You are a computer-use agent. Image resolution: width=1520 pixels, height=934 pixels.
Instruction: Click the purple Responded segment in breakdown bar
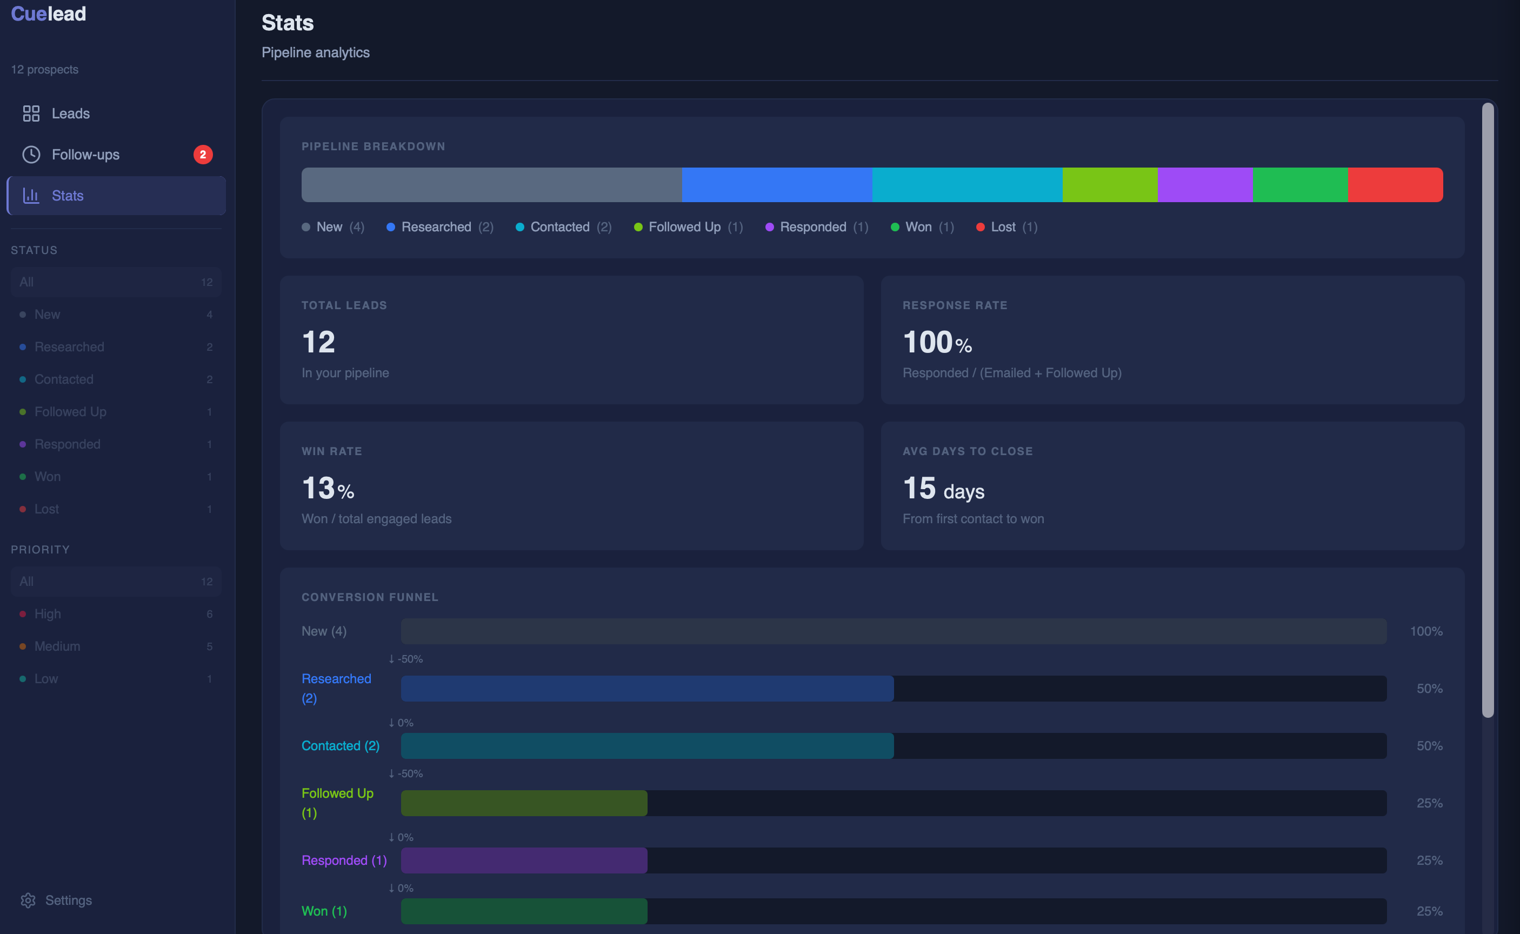(x=1204, y=185)
